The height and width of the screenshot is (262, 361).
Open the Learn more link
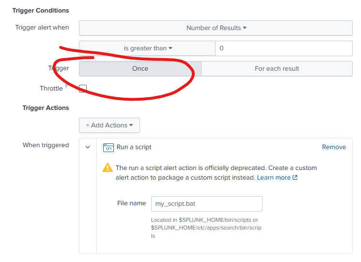pos(274,178)
